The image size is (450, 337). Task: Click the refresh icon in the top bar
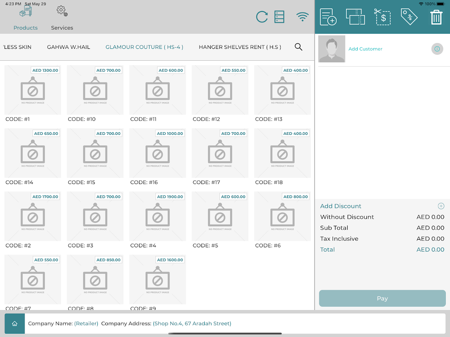(x=262, y=16)
